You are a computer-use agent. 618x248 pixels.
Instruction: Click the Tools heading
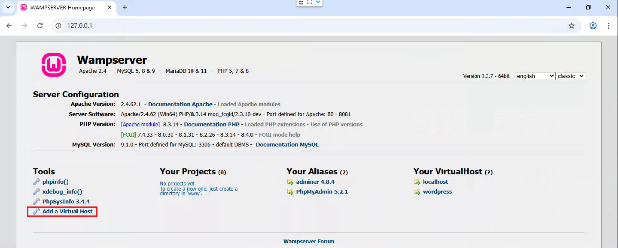point(44,171)
